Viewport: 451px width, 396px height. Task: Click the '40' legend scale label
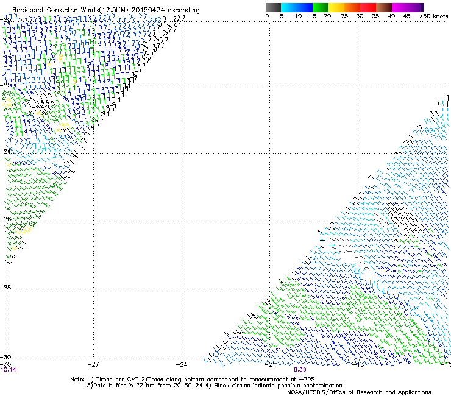(391, 16)
